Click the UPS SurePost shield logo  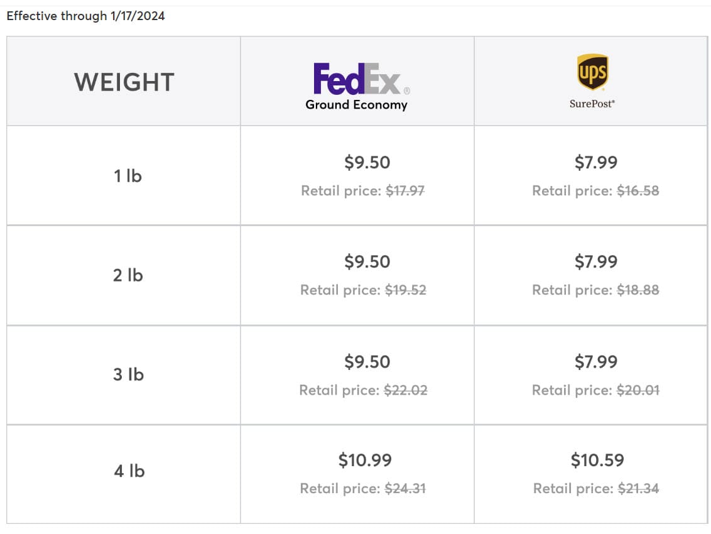(x=592, y=73)
